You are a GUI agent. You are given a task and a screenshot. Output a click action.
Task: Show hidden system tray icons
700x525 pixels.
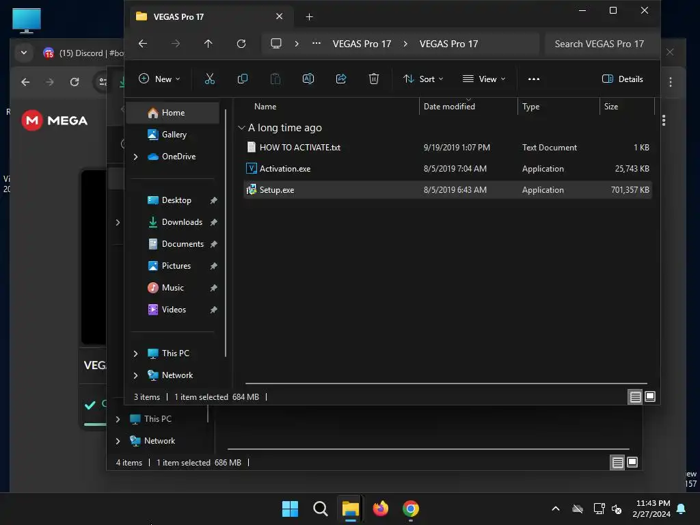point(556,509)
